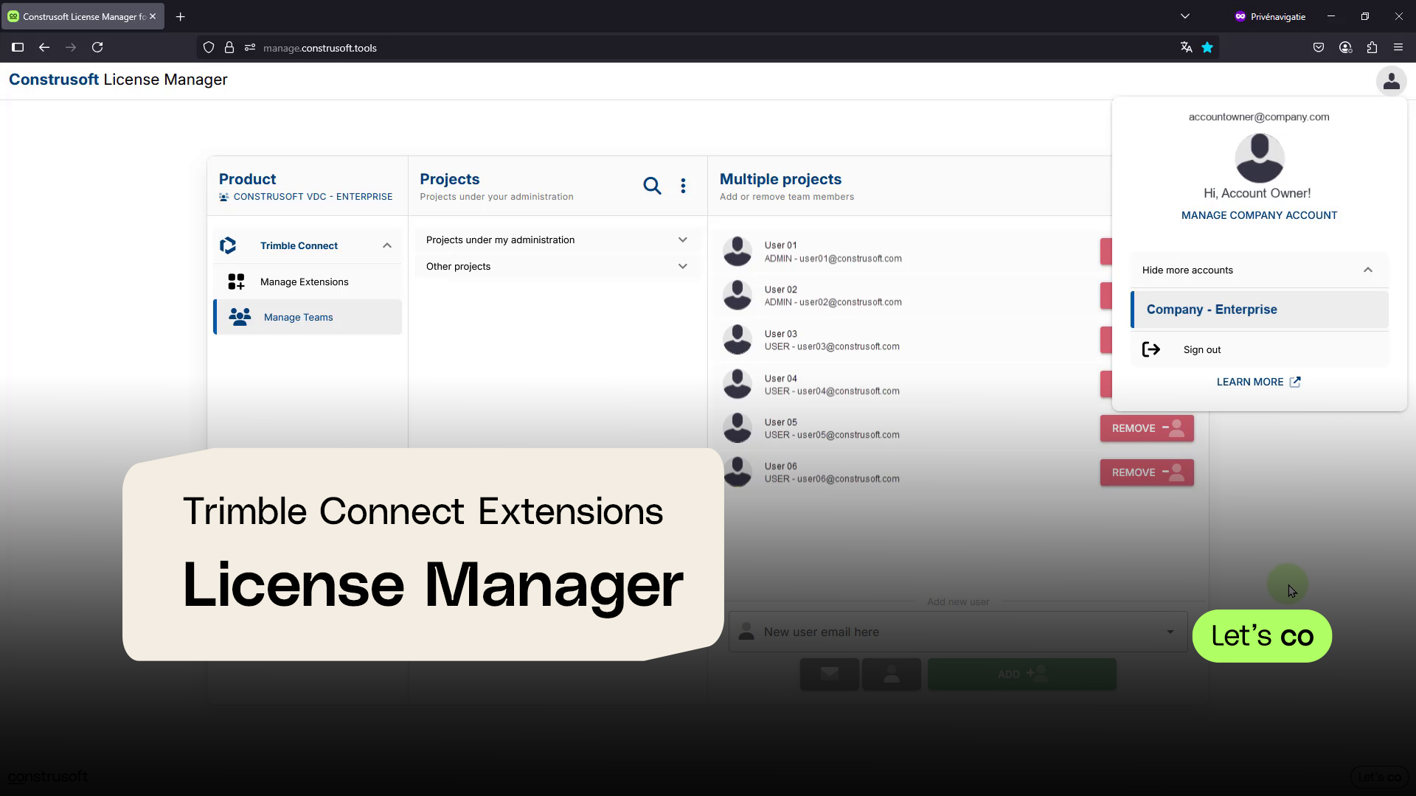Collapse Hide more accounts section
The width and height of the screenshot is (1416, 796).
[1259, 270]
